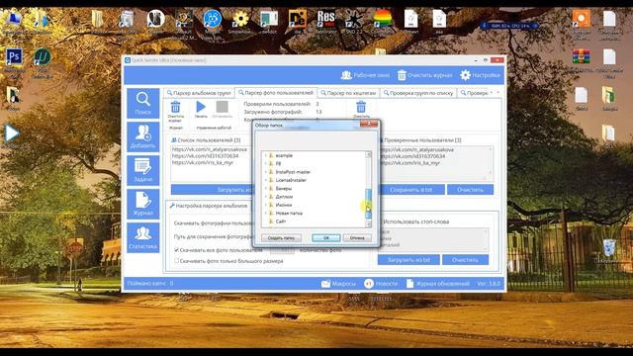Open Макросы in the status bar
This screenshot has width=633, height=356.
pyautogui.click(x=338, y=284)
